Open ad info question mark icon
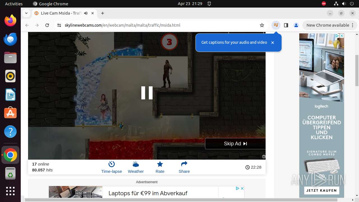 pos(264,157)
